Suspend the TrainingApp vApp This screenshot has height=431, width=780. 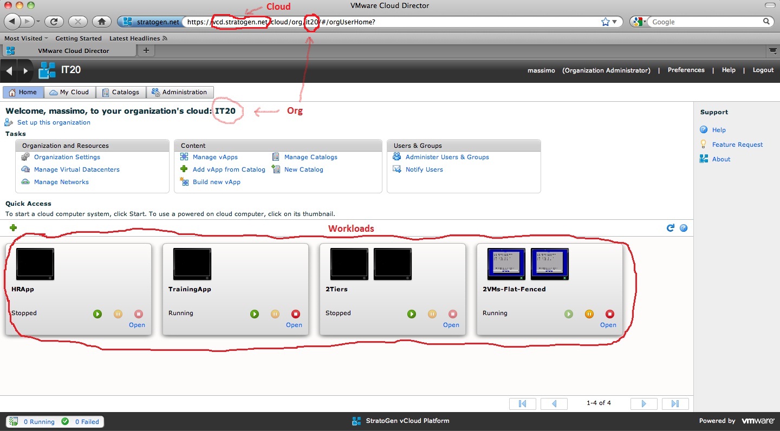coord(275,314)
